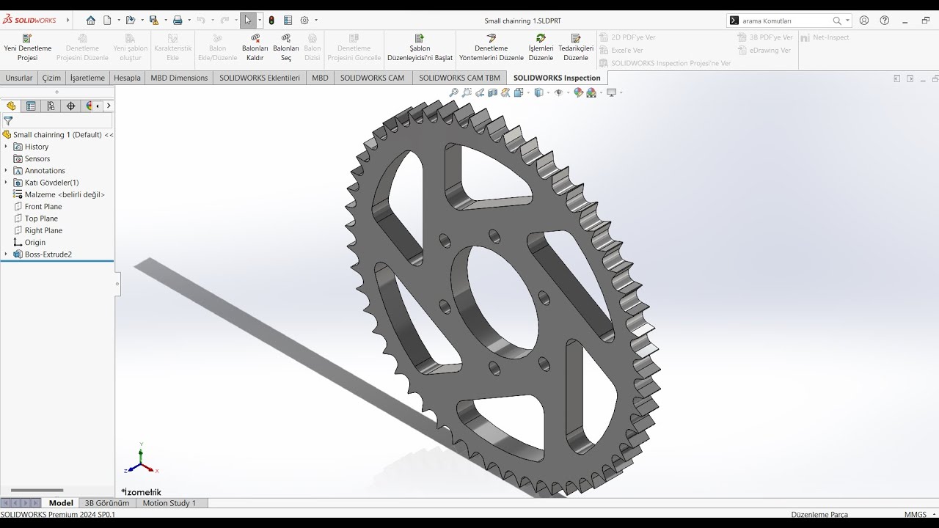Expand the History tree node

coord(6,147)
